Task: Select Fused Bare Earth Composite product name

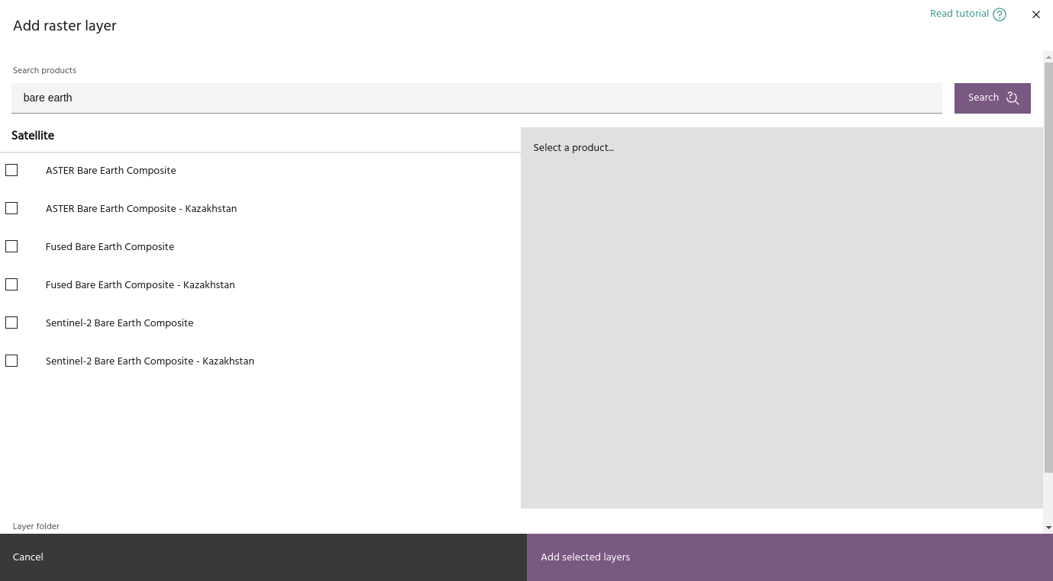Action: pyautogui.click(x=110, y=247)
